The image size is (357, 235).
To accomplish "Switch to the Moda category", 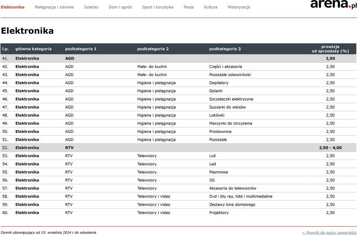I will pyautogui.click(x=189, y=7).
